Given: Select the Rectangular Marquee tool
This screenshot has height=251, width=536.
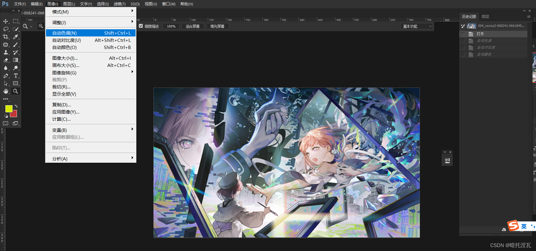Looking at the screenshot, I should pos(16,21).
